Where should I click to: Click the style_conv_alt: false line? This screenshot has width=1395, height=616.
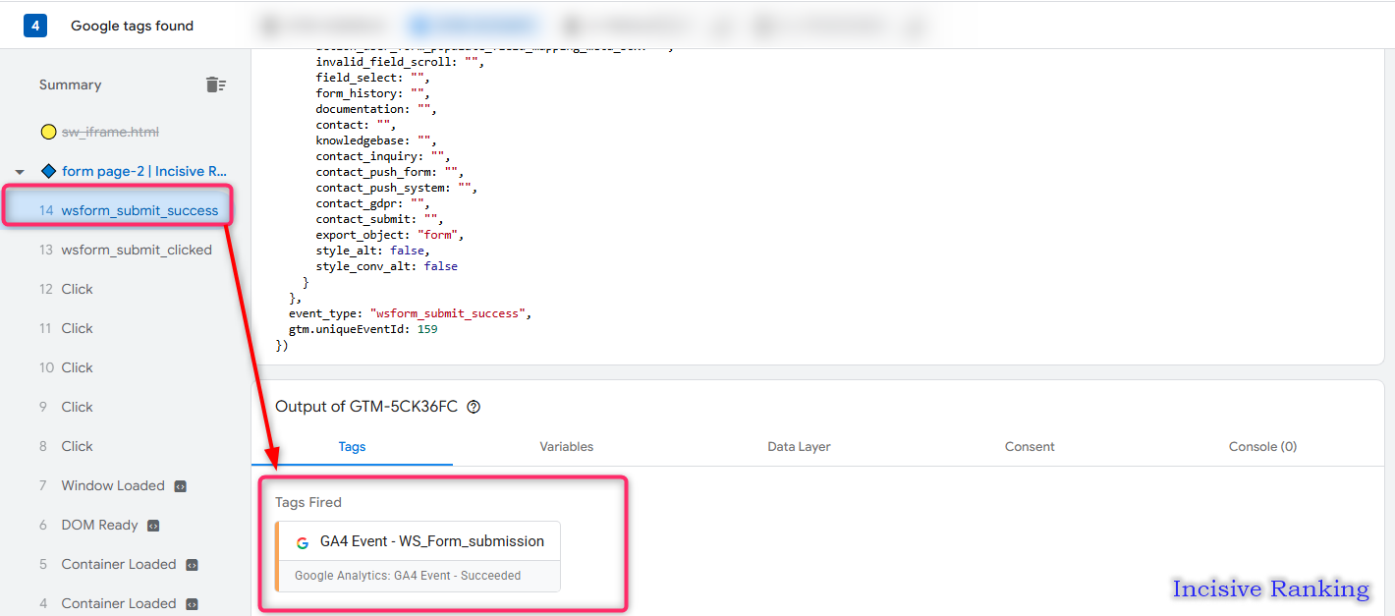pyautogui.click(x=386, y=266)
